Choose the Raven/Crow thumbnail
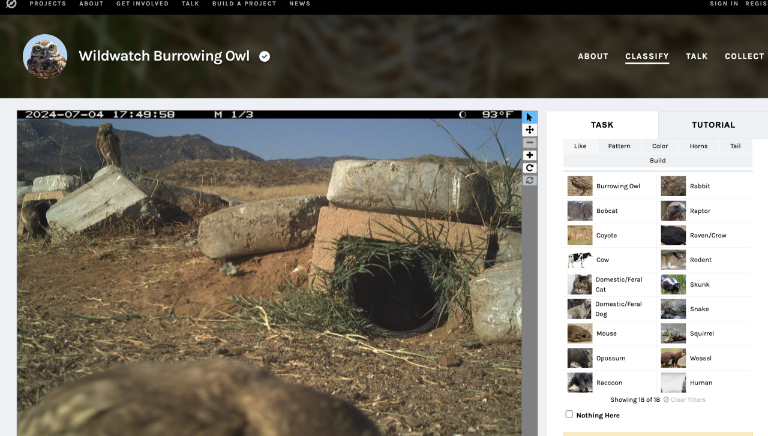Viewport: 768px width, 436px height. 673,235
